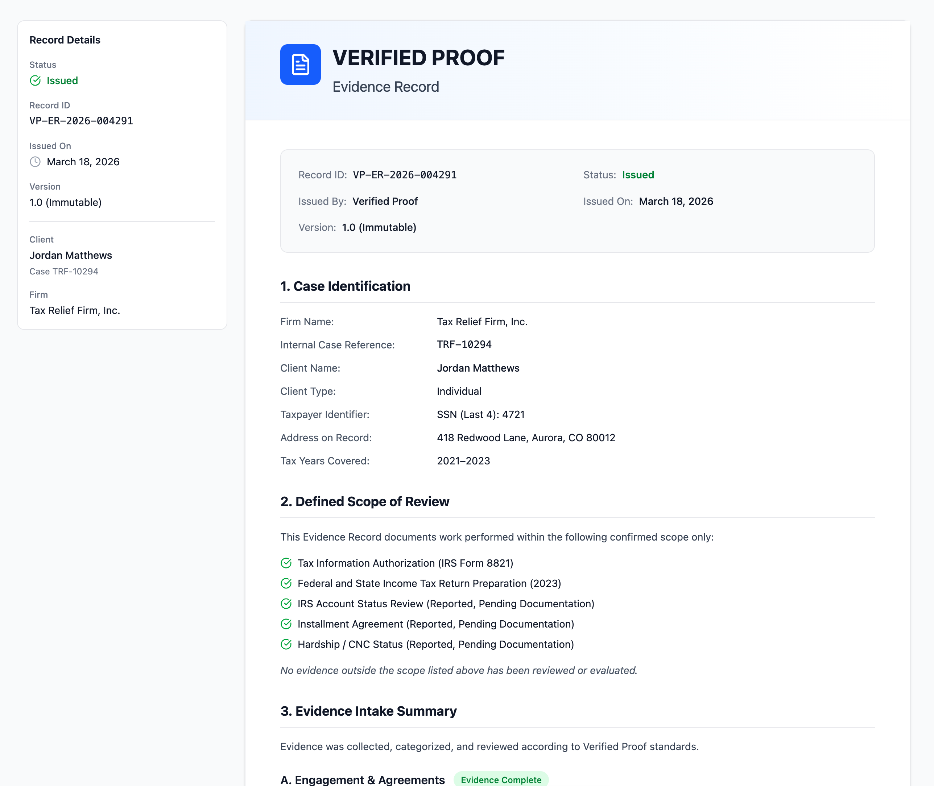Click the checkmark icon for Tax Information Authorization
934x786 pixels.
[x=286, y=563]
